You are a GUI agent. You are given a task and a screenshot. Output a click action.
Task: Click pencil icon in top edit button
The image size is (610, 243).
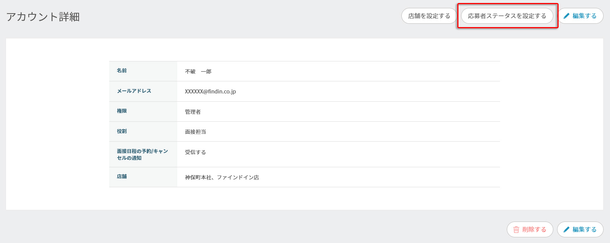coord(566,16)
